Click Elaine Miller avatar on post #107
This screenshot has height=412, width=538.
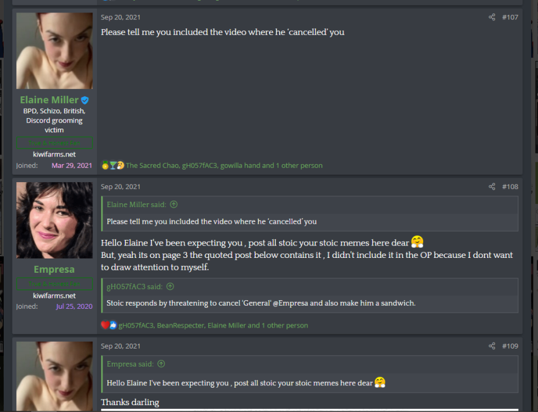54,51
